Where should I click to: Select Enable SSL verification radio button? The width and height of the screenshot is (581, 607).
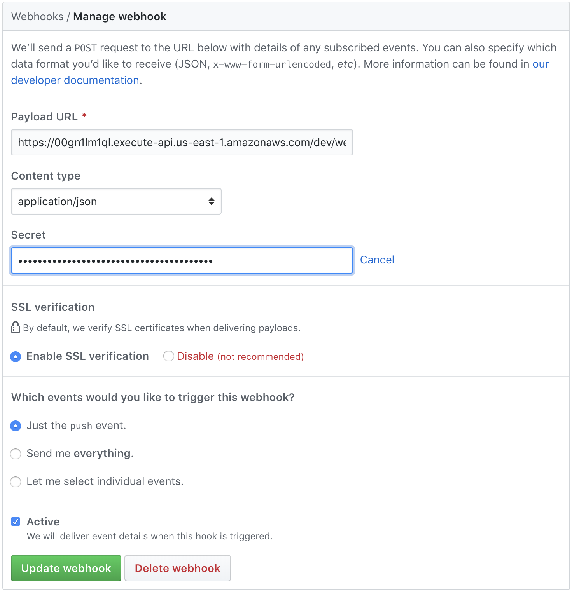point(16,356)
